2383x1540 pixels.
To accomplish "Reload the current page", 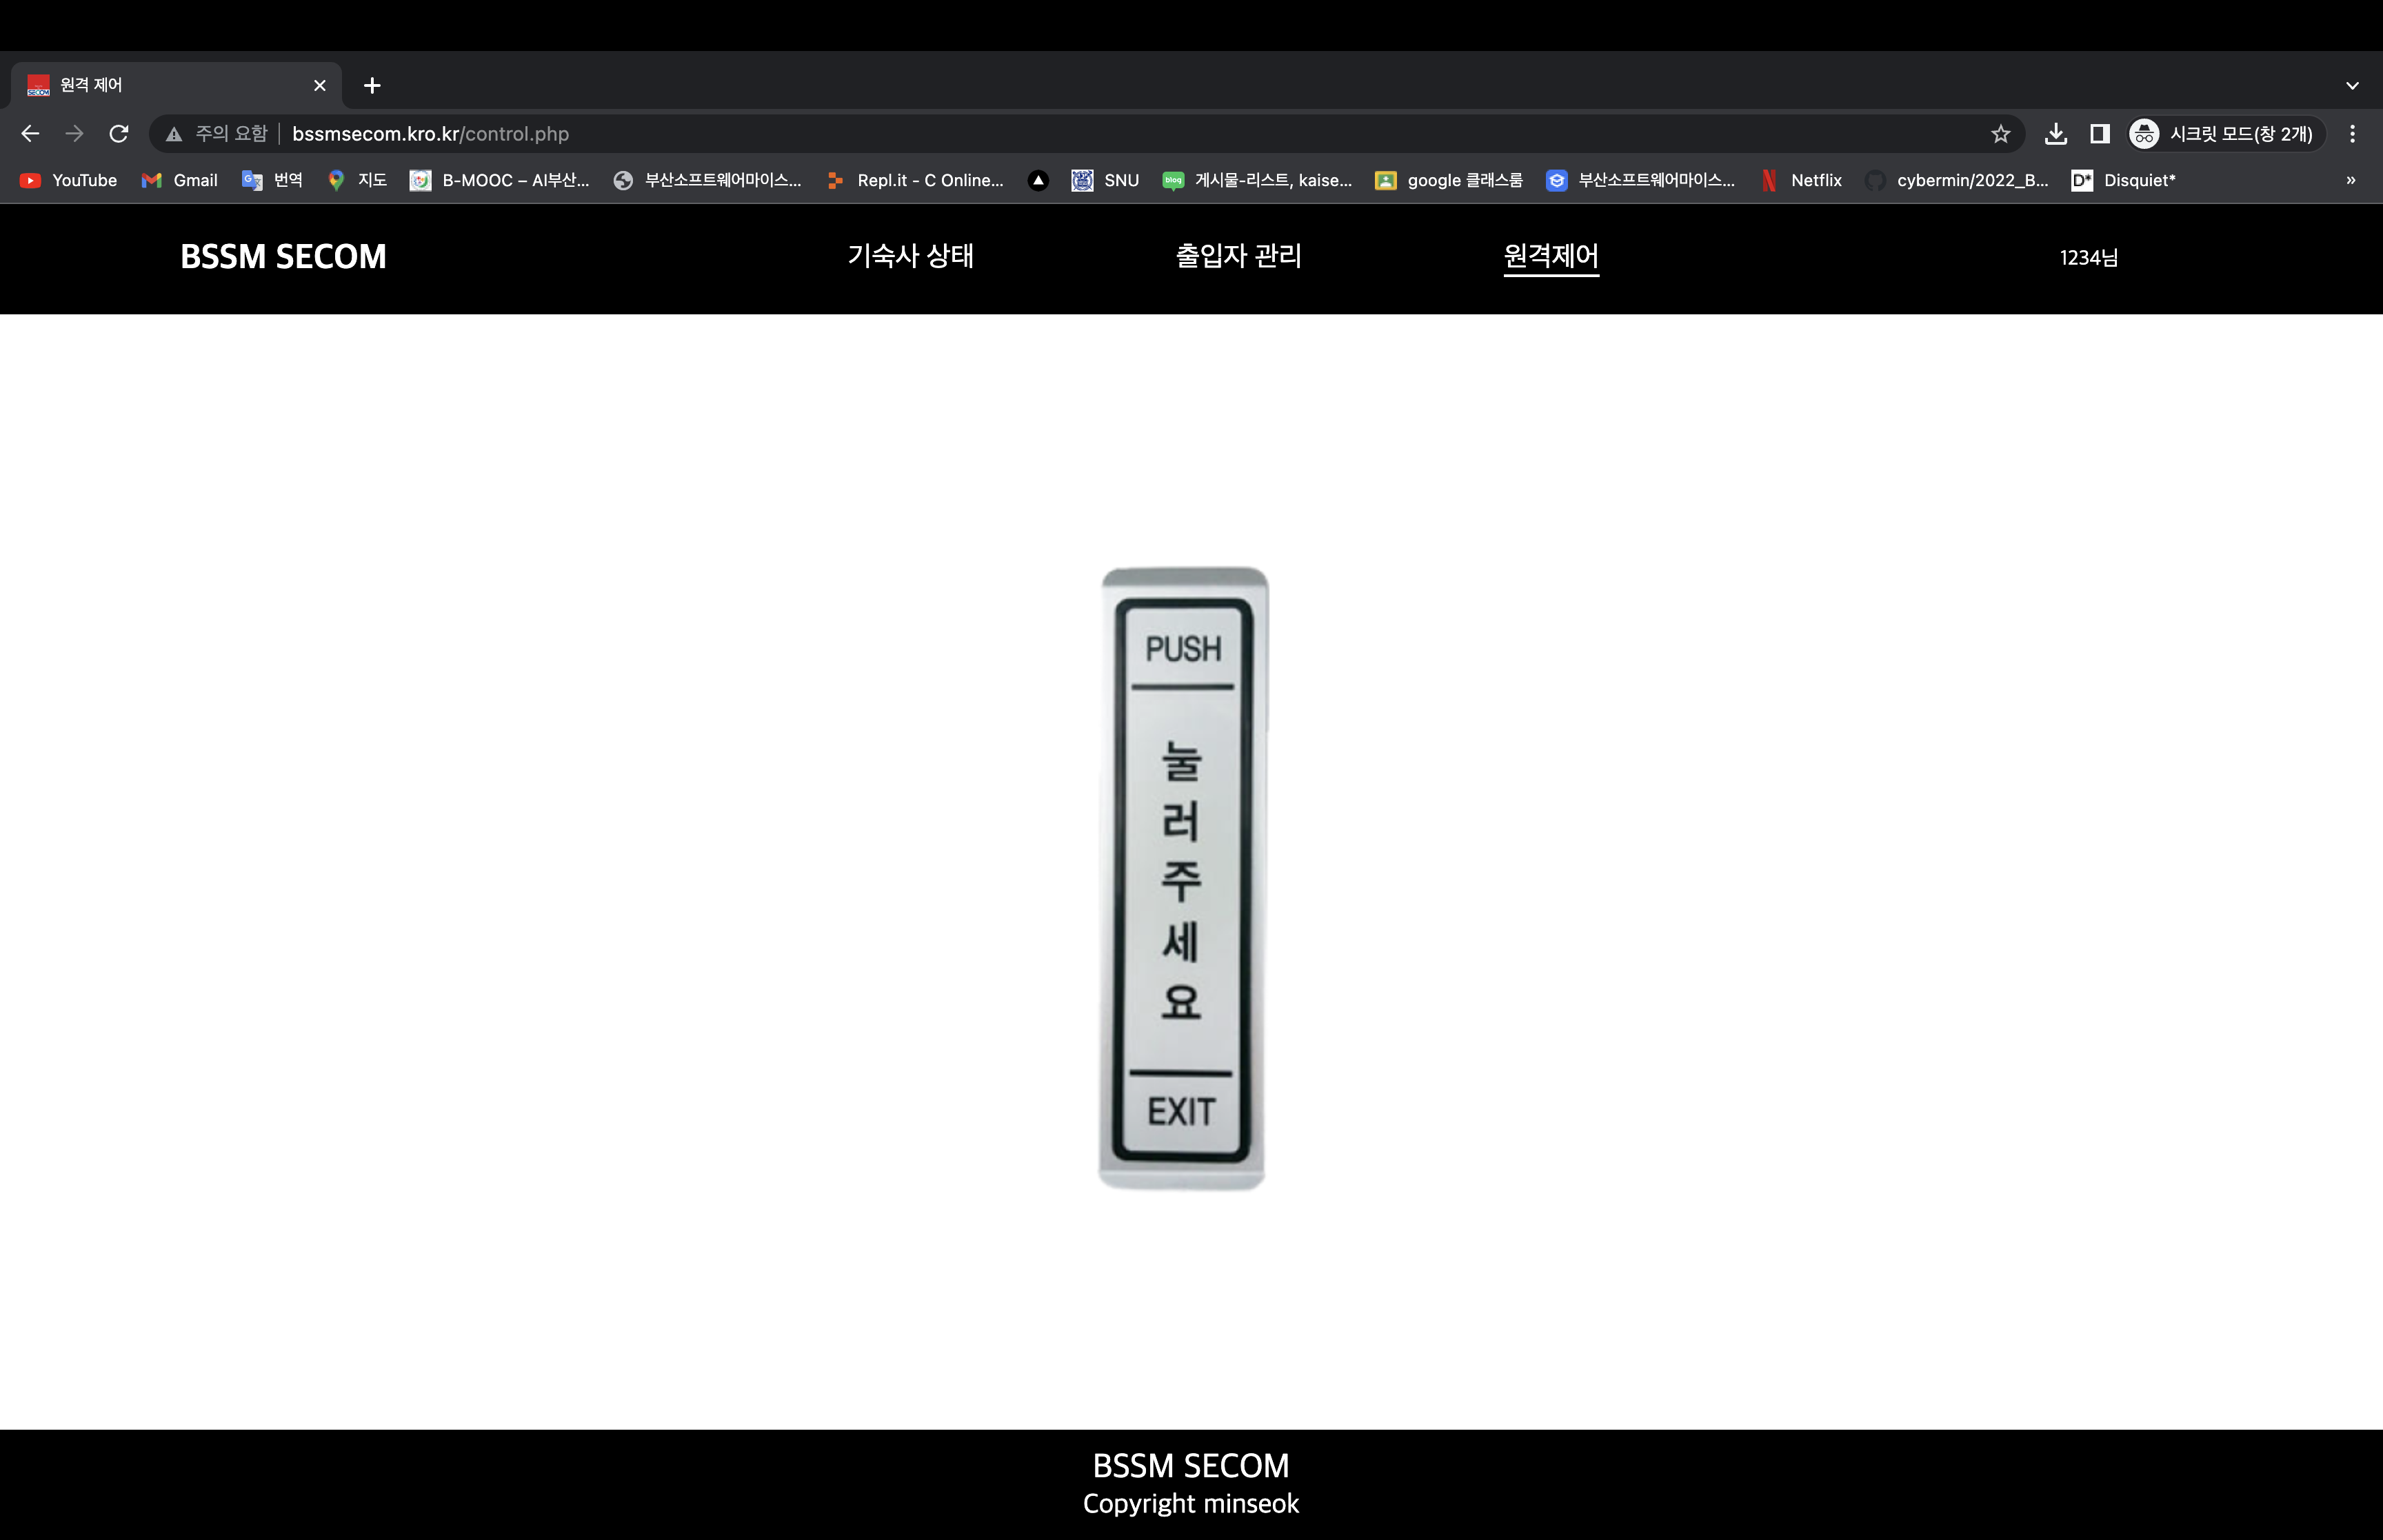I will (119, 134).
